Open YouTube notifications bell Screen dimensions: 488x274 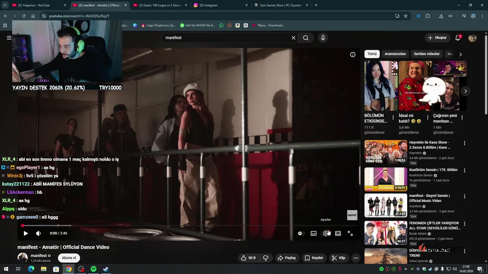tap(458, 38)
